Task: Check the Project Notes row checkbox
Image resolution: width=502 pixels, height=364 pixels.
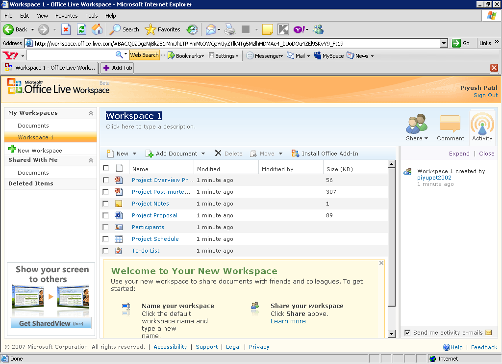Action: (x=106, y=204)
